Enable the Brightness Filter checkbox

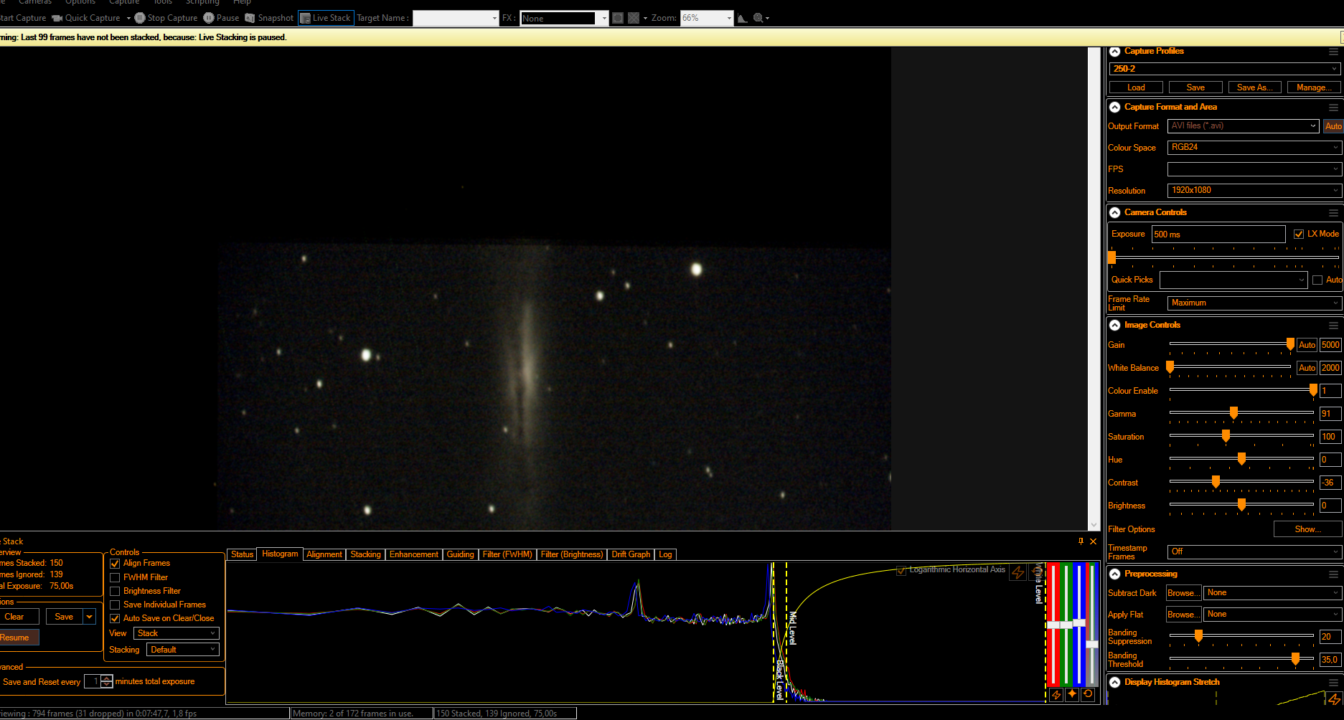pos(115,591)
